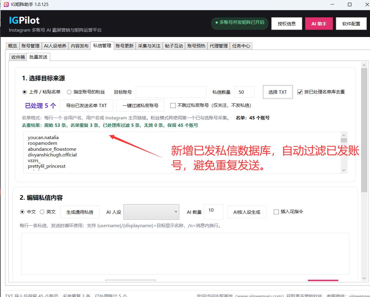
Task: Switch to 采集与关注 tab
Action: point(149,46)
